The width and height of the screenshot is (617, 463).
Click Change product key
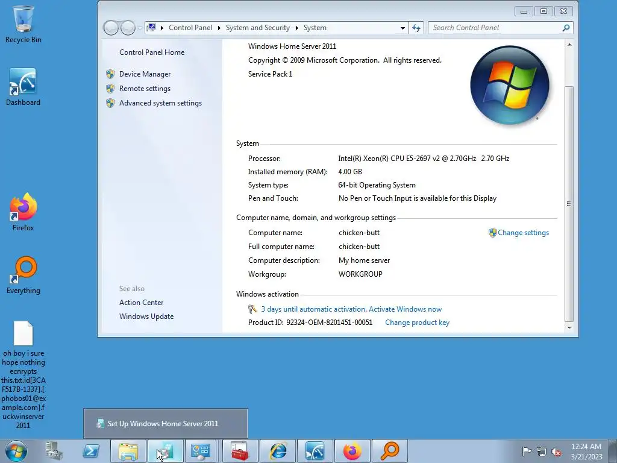417,323
